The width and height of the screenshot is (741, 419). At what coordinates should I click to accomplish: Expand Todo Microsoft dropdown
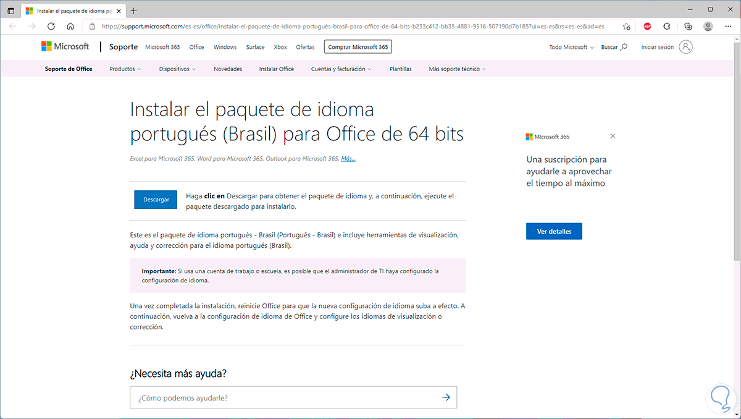571,47
